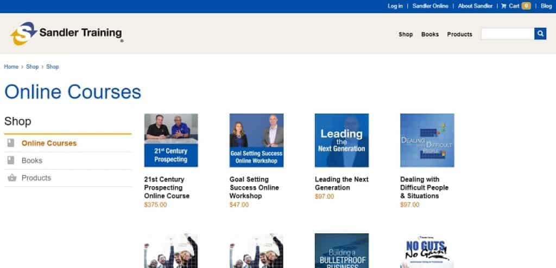Click the Sandler Training logo
The image size is (556, 268).
67,34
